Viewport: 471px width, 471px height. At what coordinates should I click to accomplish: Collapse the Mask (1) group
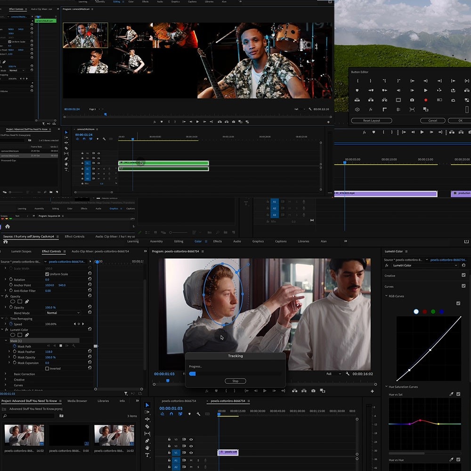point(7,341)
